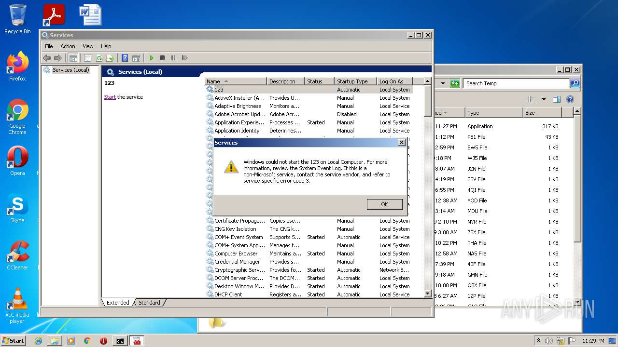Screen dimensions: 618x347
Task: Sort by the Log On As column header
Action: 394,81
